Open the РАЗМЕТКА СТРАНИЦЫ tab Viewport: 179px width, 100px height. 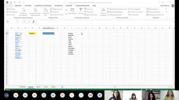pyautogui.click(x=43, y=6)
